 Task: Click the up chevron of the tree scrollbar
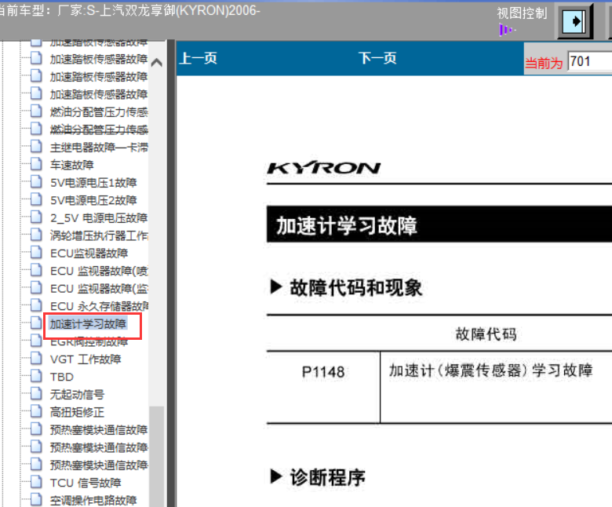point(157,62)
